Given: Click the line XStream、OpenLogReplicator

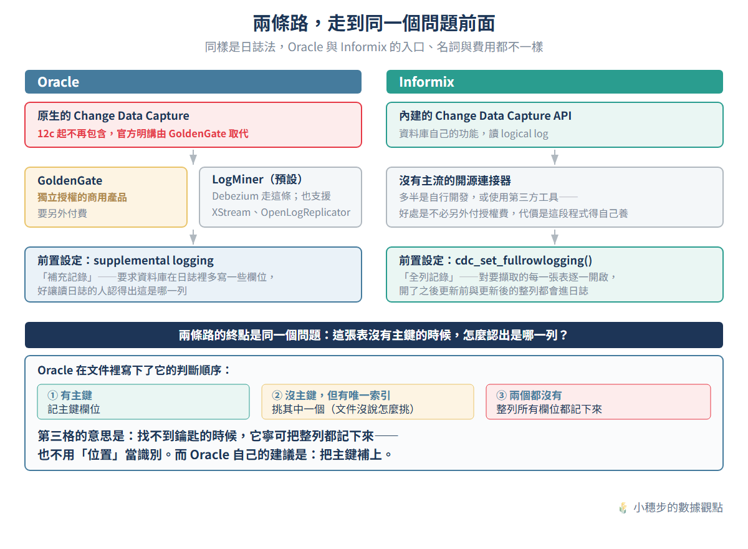Looking at the screenshot, I should coord(281,212).
